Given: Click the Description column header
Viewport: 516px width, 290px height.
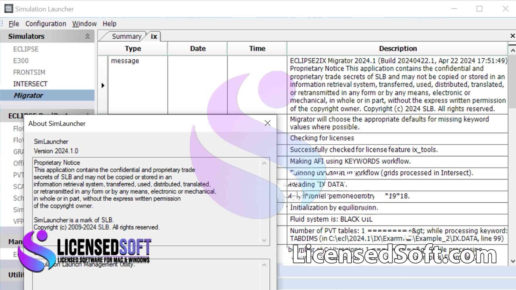Looking at the screenshot, I should (398, 49).
